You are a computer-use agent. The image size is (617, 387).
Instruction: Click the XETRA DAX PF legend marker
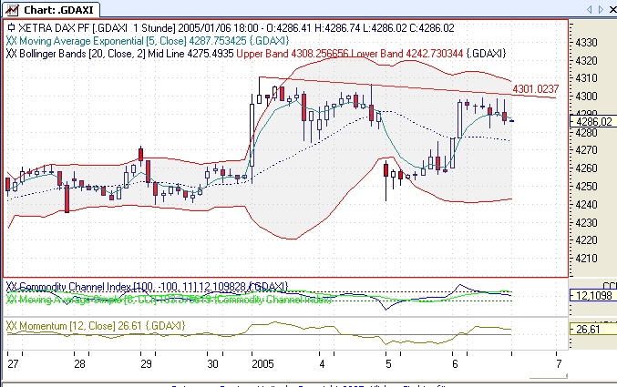12,27
